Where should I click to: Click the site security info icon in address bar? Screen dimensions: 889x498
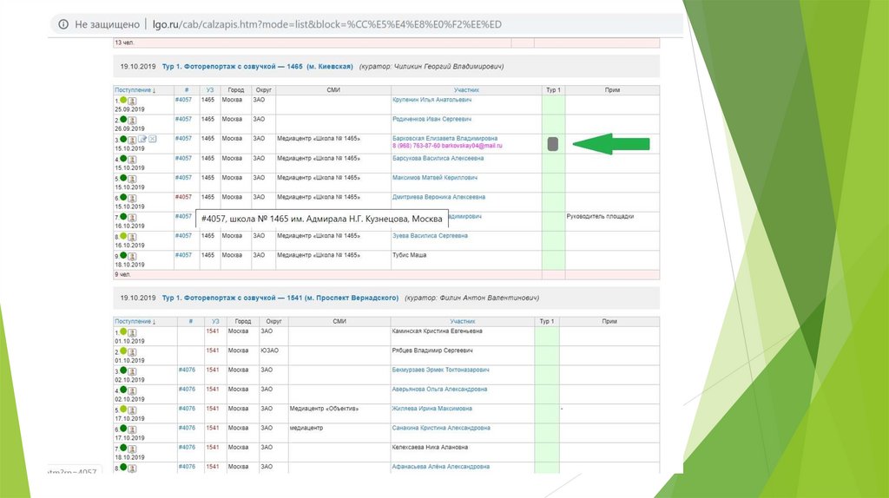point(63,24)
